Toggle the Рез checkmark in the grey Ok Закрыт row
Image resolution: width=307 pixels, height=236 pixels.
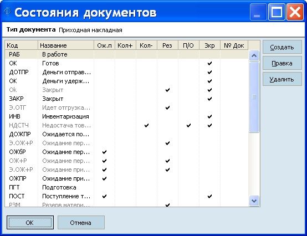(x=167, y=90)
